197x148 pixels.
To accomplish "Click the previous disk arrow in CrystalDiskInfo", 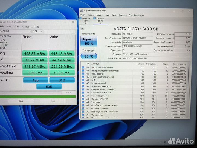I will [x=82, y=29].
